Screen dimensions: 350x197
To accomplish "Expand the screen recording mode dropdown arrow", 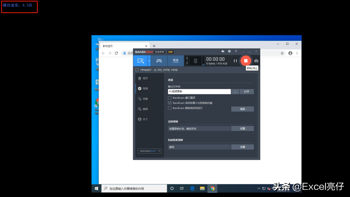I will pyautogui.click(x=149, y=61).
